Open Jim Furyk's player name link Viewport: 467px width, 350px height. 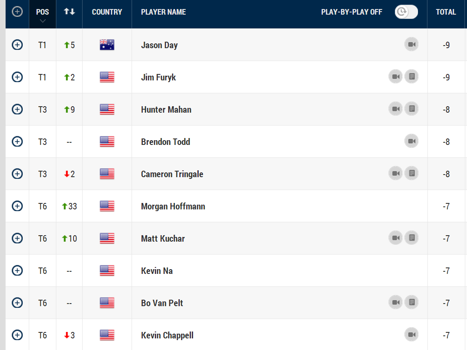tap(158, 77)
